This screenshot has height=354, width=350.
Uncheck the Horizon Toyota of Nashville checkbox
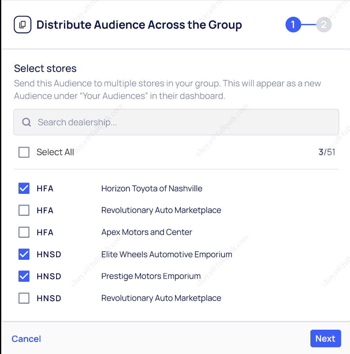tap(24, 188)
